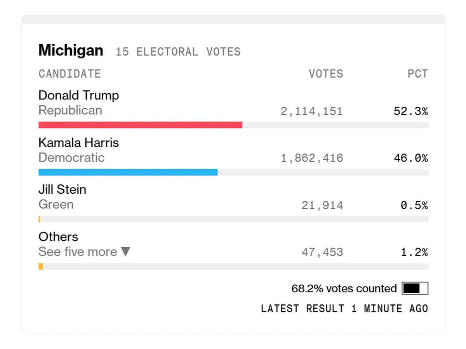
Task: Click Jill Stein's yellow vote bar
Action: point(40,219)
